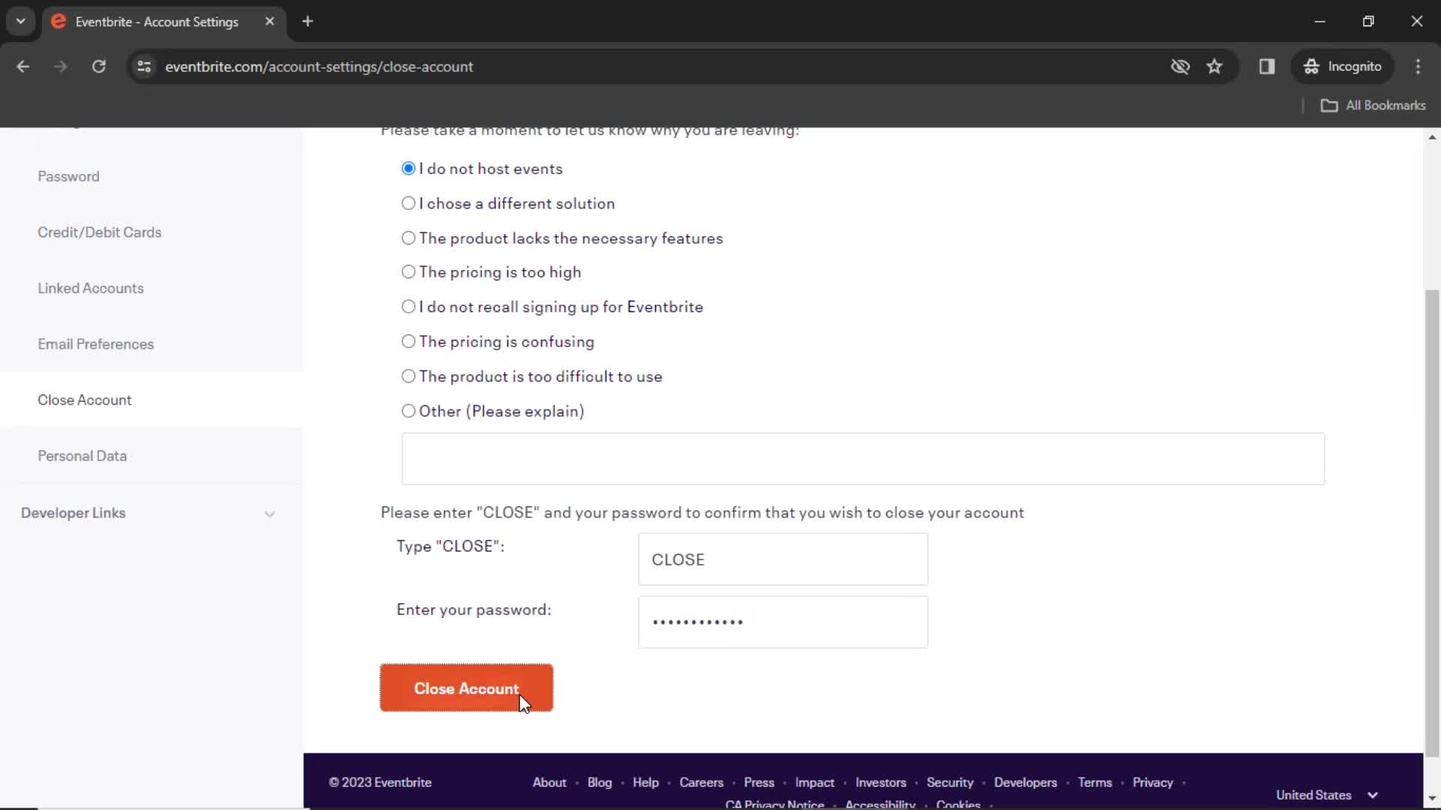Select Close Account in sidebar
Screen dimensions: 1441x810
(x=85, y=400)
